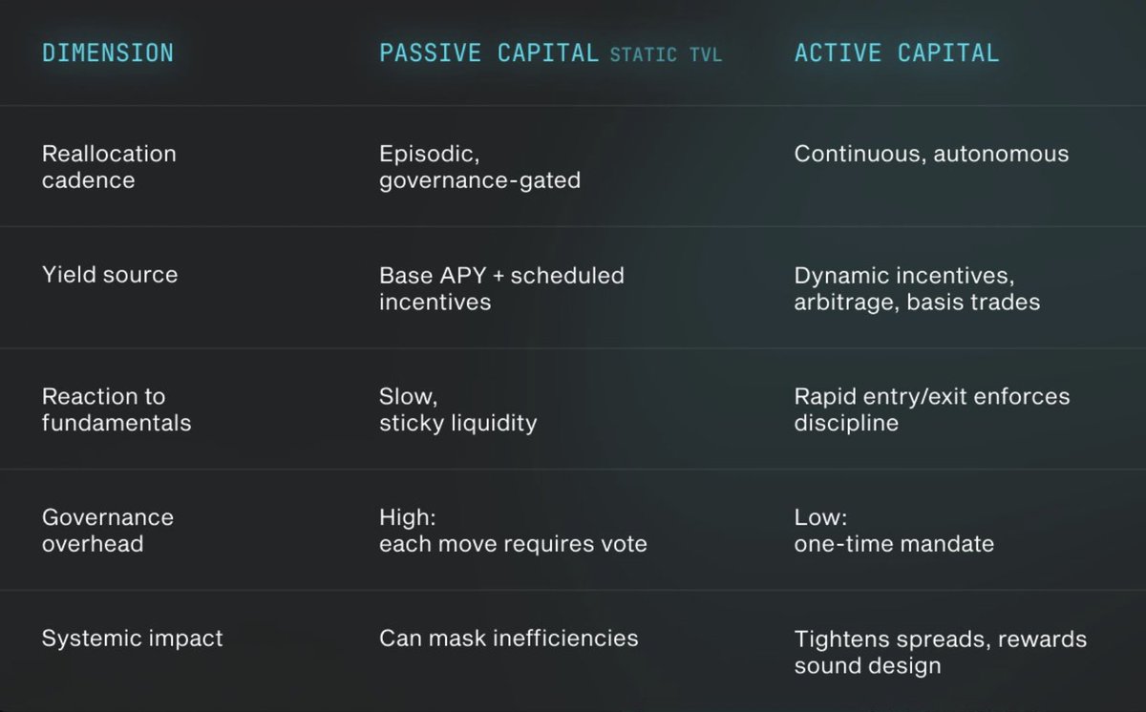Image resolution: width=1146 pixels, height=712 pixels.
Task: Click 'Base APY + scheduled incentives' cell
Action: [501, 288]
